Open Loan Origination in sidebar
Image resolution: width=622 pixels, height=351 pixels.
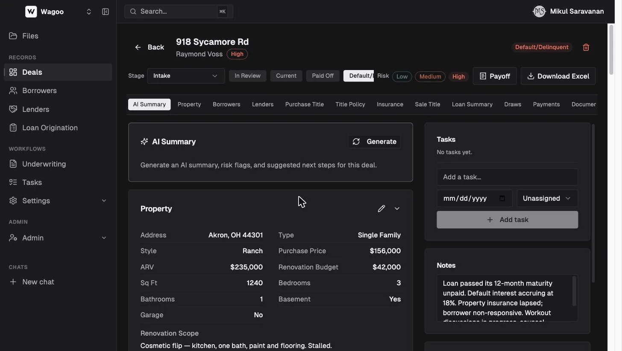pos(58,128)
